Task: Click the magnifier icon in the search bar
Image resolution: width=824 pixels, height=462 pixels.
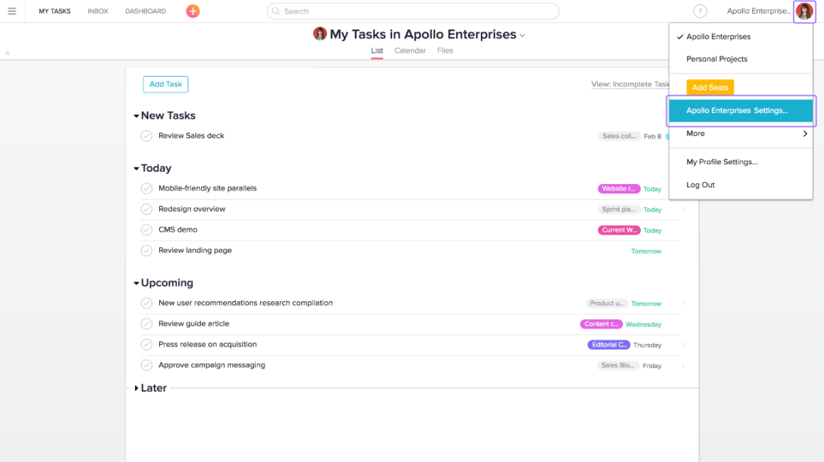Action: tap(274, 11)
